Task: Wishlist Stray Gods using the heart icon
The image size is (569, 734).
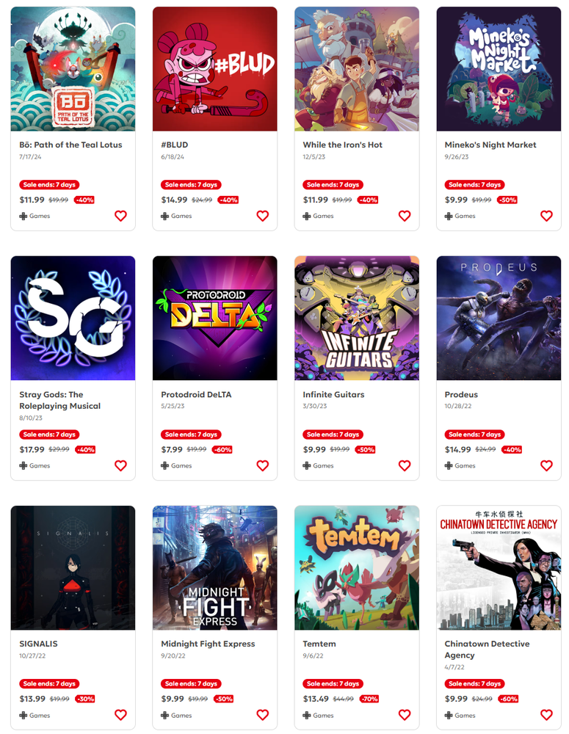Action: pos(121,466)
